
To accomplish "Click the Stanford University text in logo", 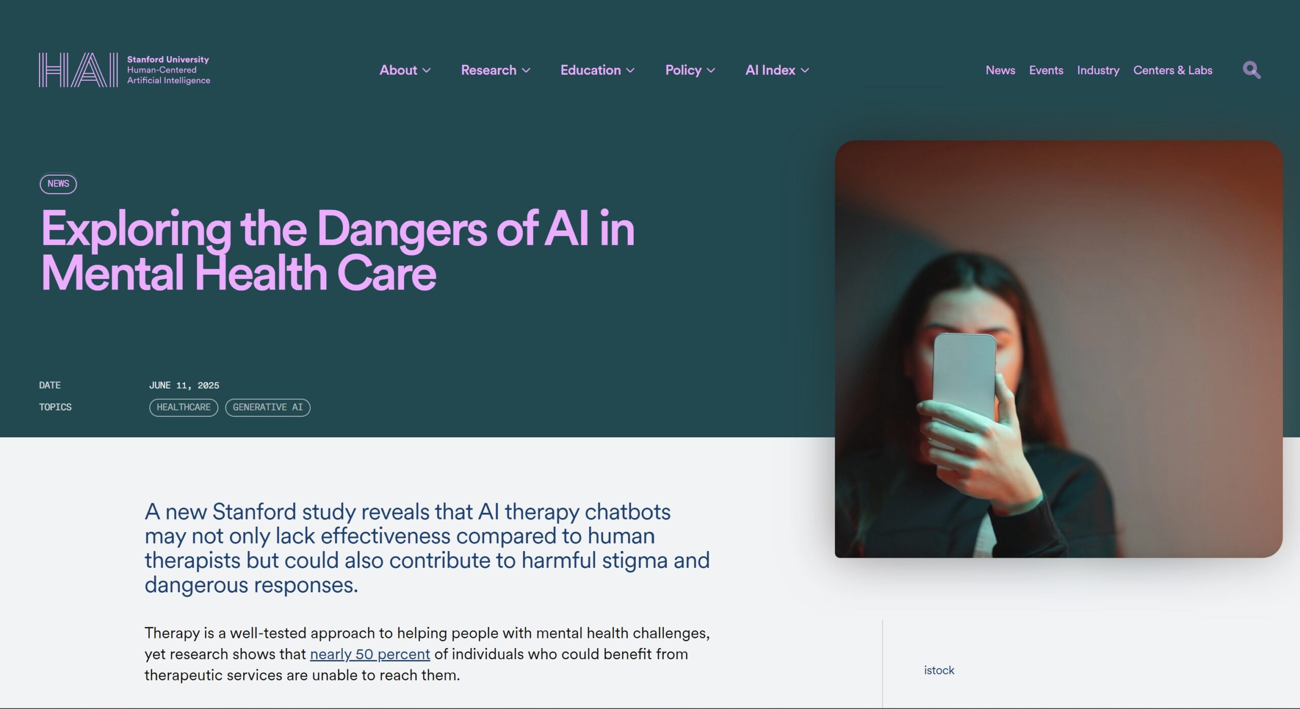I will tap(168, 59).
